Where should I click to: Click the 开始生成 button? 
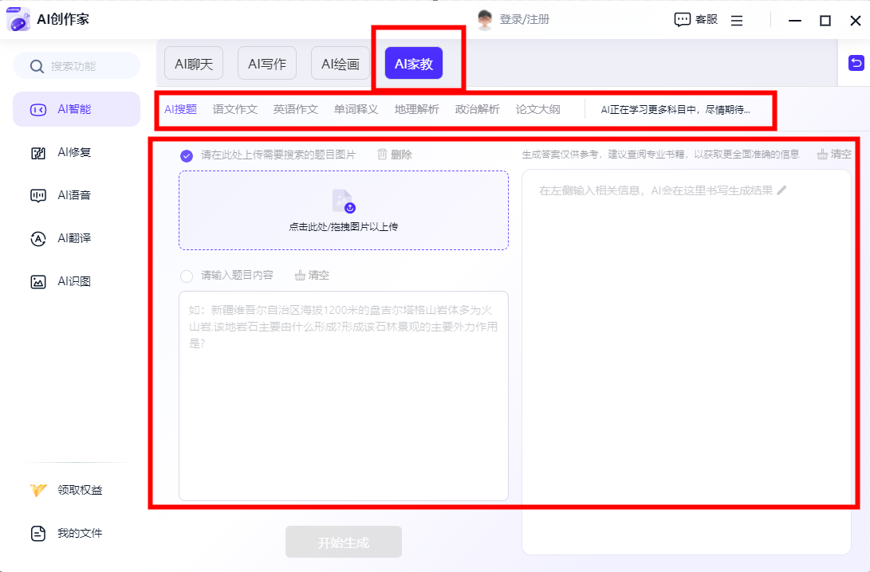(x=344, y=543)
